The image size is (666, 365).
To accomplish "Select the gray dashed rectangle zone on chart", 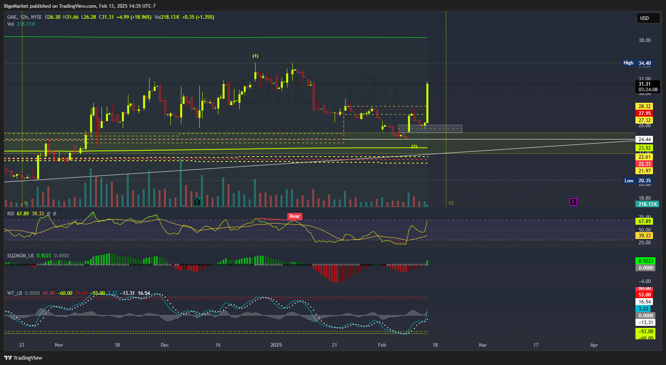I will [430, 128].
